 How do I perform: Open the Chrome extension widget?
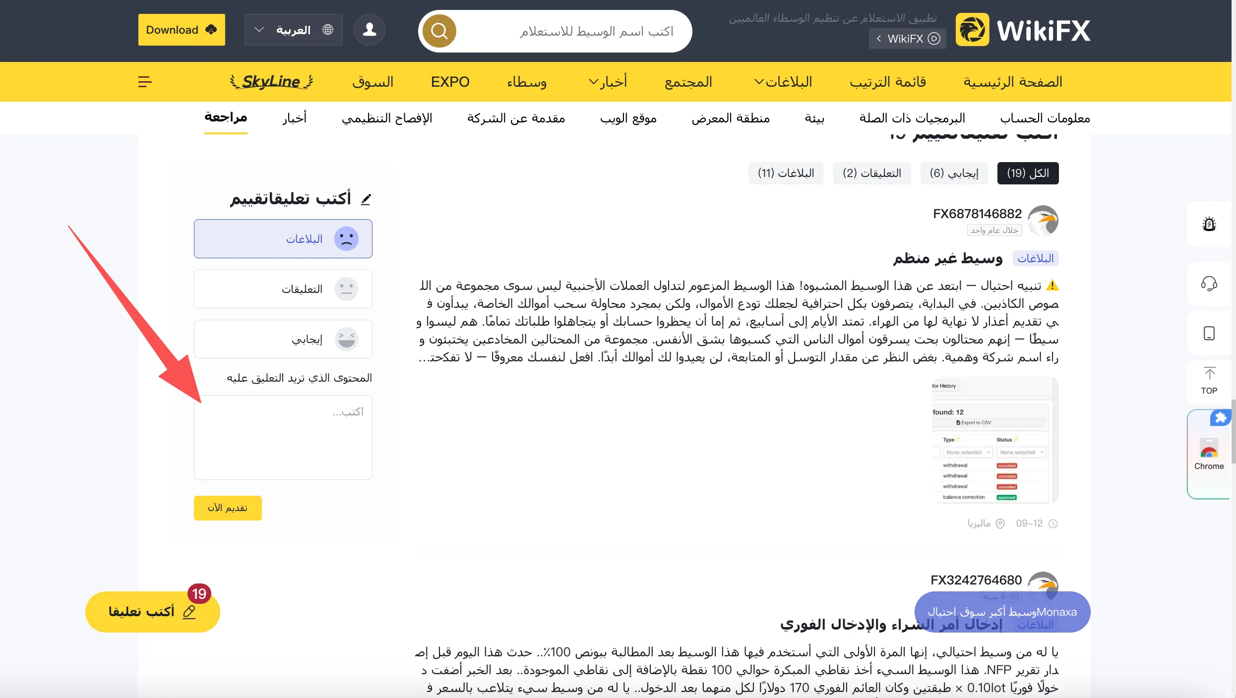point(1209,454)
